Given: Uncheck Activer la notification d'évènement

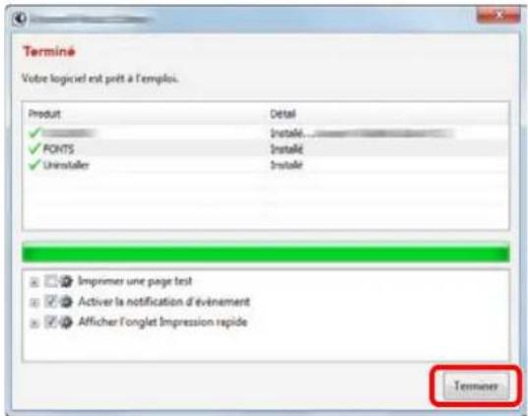Looking at the screenshot, I should tap(51, 302).
